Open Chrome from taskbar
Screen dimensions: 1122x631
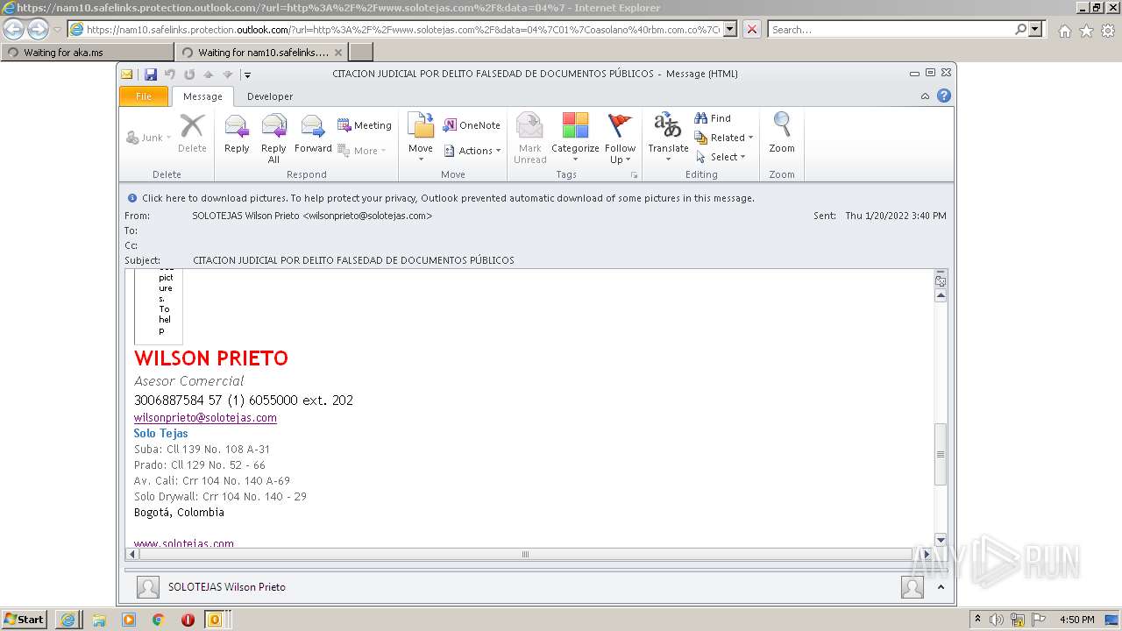[x=158, y=620]
